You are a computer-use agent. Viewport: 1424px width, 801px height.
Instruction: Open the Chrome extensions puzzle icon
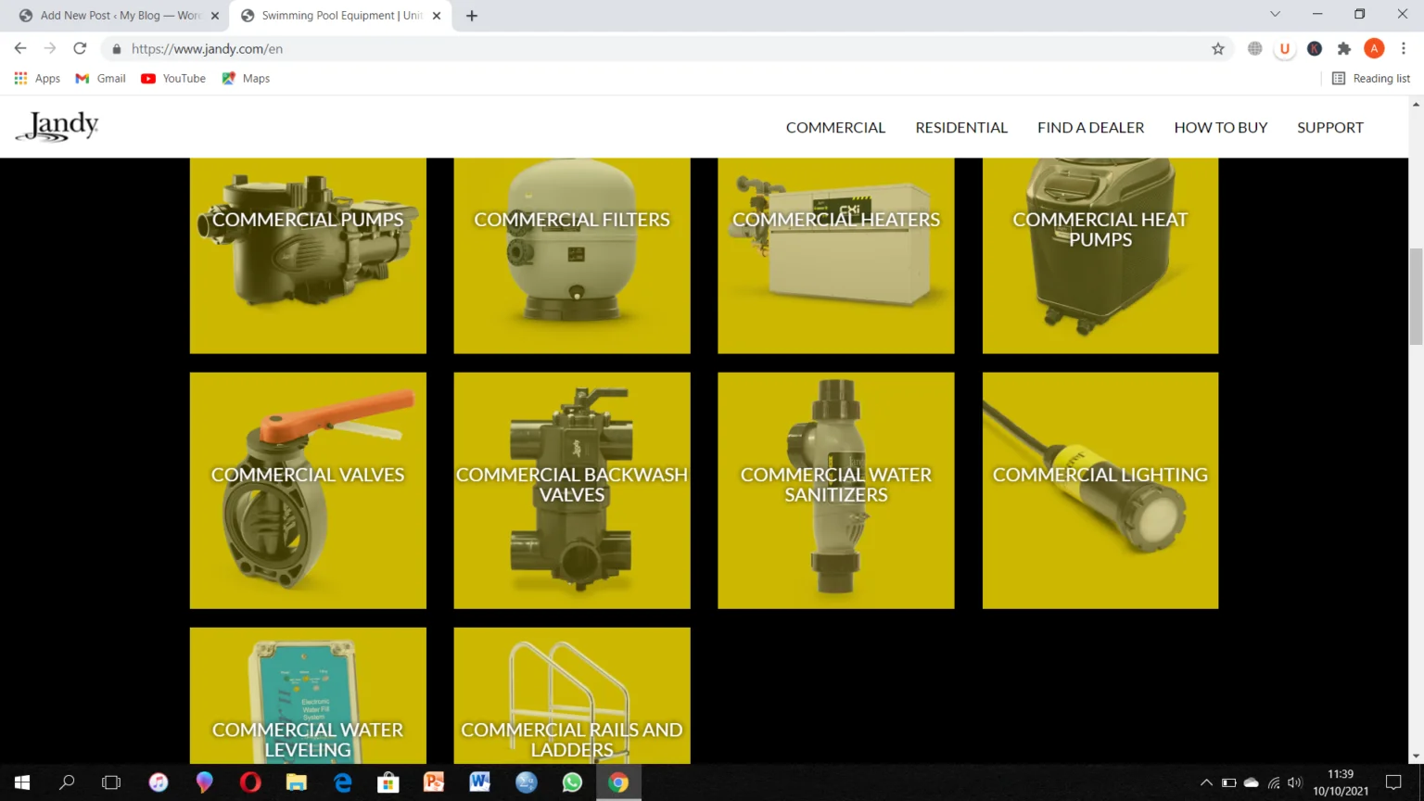click(1343, 48)
